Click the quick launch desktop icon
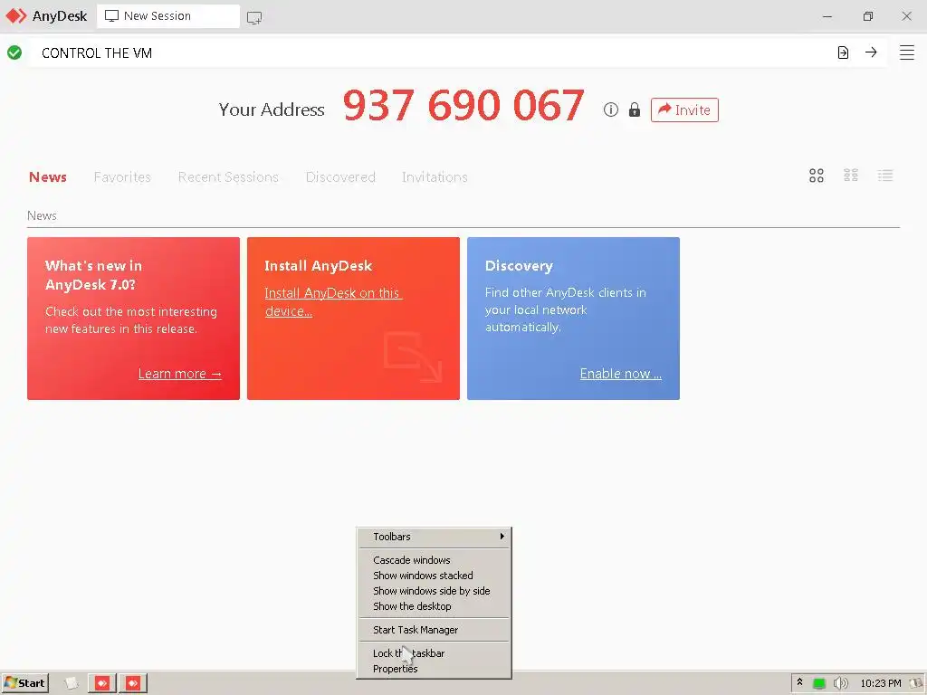 point(71,683)
